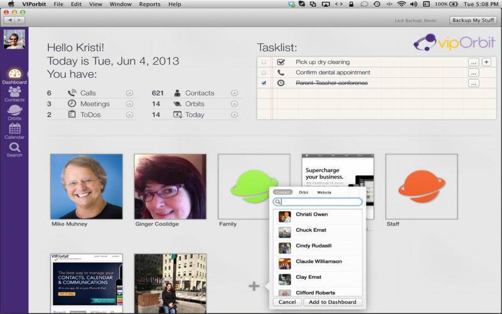
Task: Select Clay Ernst from contact list
Action: [x=318, y=279]
